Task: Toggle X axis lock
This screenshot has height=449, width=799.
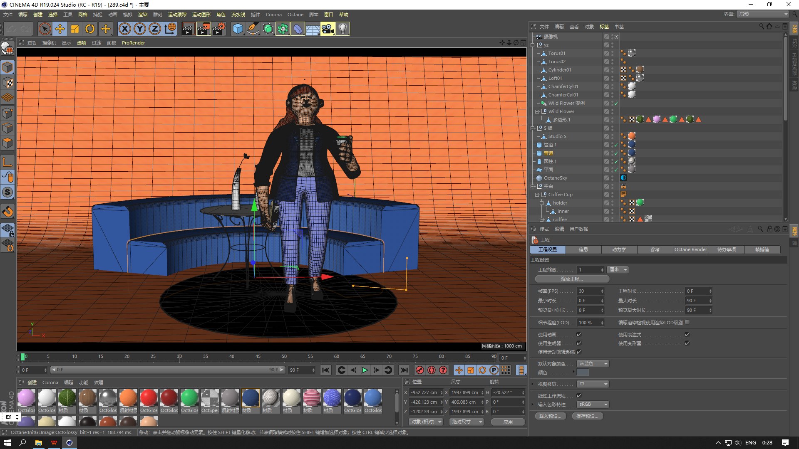Action: [x=125, y=29]
